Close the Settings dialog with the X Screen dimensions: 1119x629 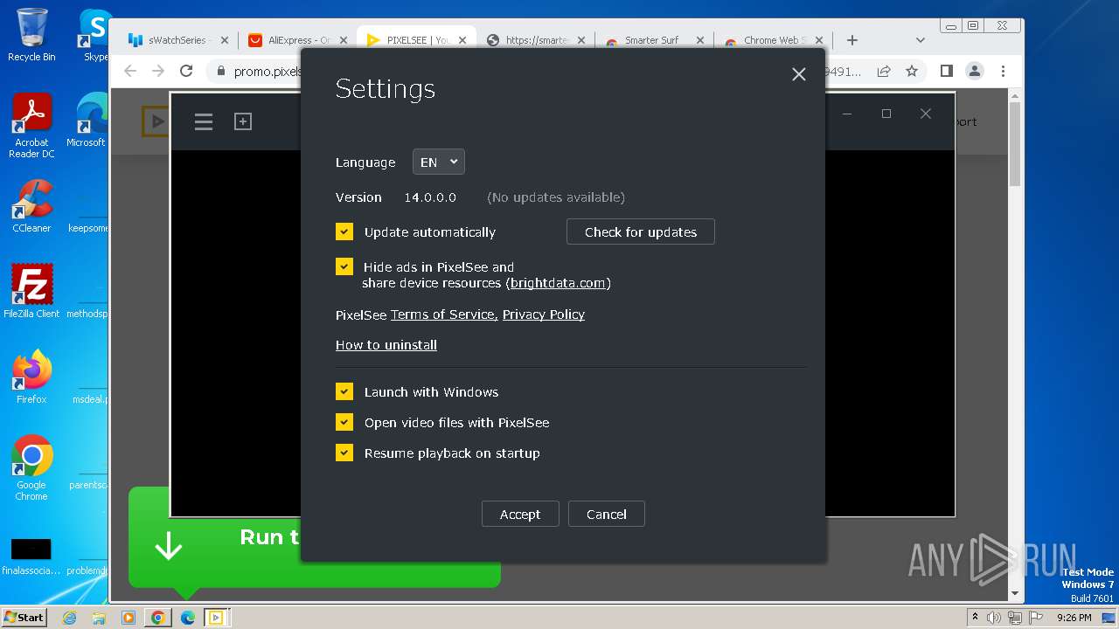798,74
